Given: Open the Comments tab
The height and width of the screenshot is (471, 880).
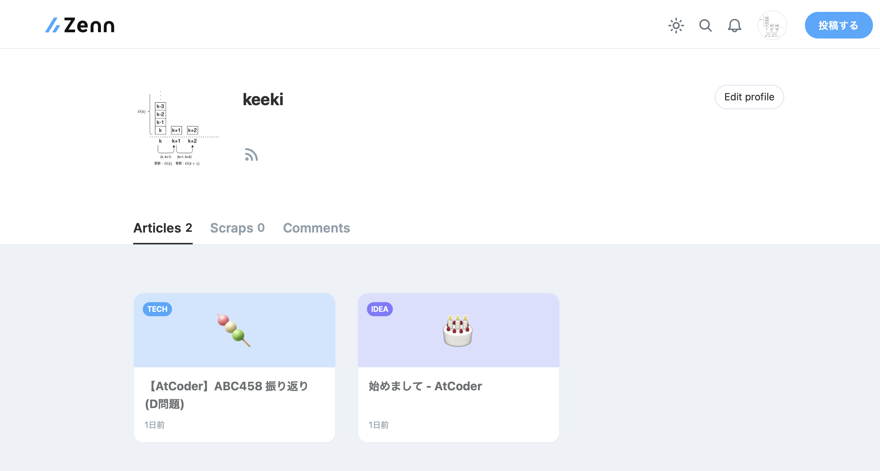Looking at the screenshot, I should point(317,228).
